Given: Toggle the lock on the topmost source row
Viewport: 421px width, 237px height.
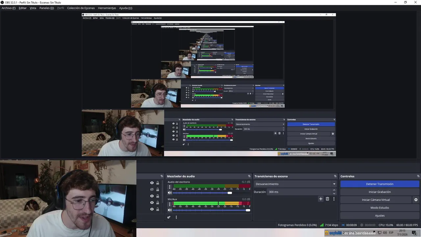Looking at the screenshot, I should coord(158,183).
